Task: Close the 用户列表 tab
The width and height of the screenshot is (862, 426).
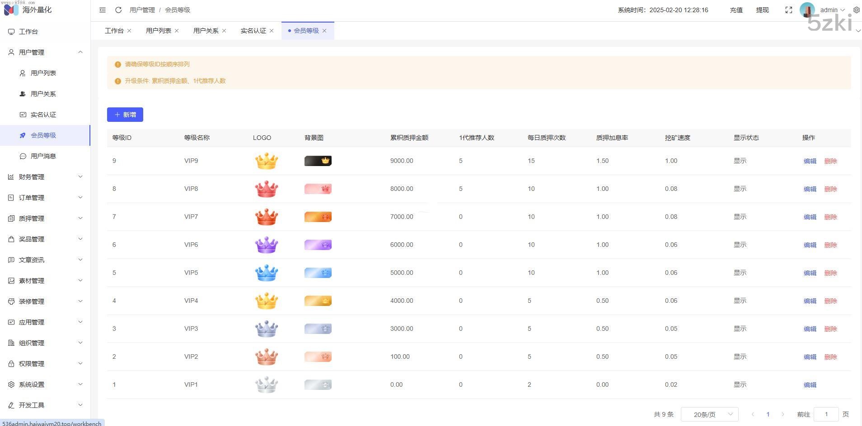Action: coord(177,31)
